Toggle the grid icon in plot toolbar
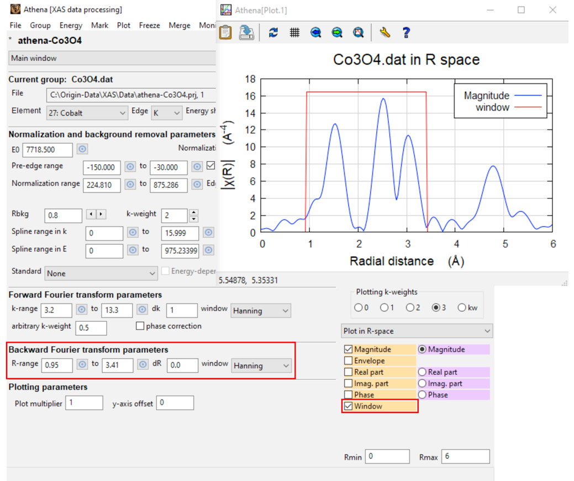 coord(294,33)
